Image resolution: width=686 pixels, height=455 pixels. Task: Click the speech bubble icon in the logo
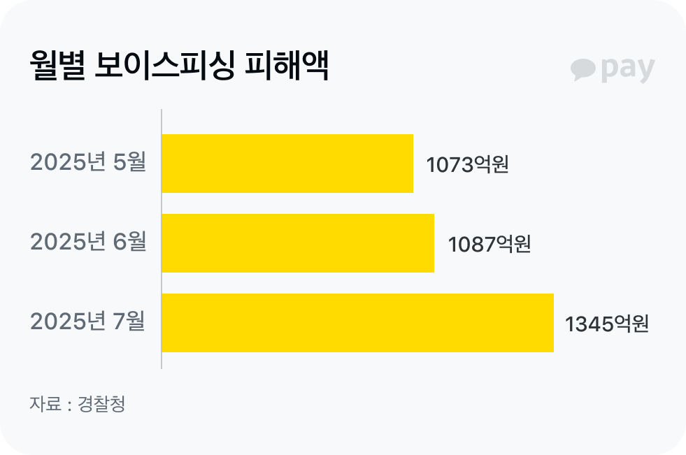point(583,68)
